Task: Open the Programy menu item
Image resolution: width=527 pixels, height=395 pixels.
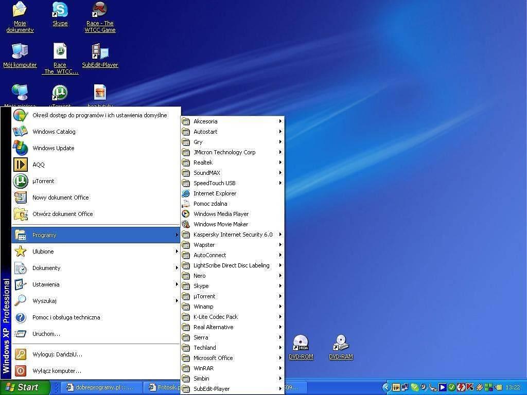Action: (x=96, y=235)
